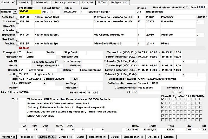The image size is (208, 139).
Task: Open lookup button next to Empfänger
Action: pyautogui.click(x=17, y=35)
